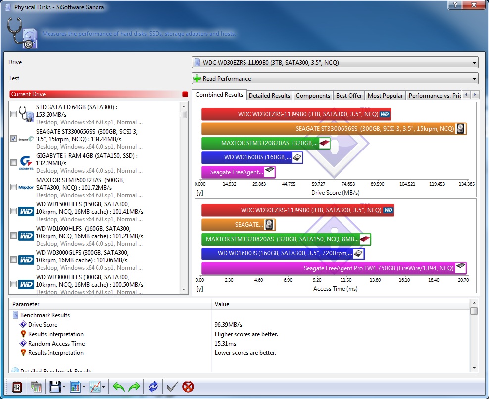The image size is (489, 399).
Task: Open the Best Offer tab
Action: tap(348, 96)
